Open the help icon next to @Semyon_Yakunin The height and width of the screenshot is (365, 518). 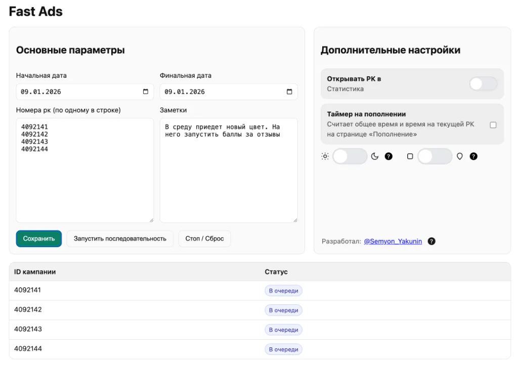click(431, 241)
